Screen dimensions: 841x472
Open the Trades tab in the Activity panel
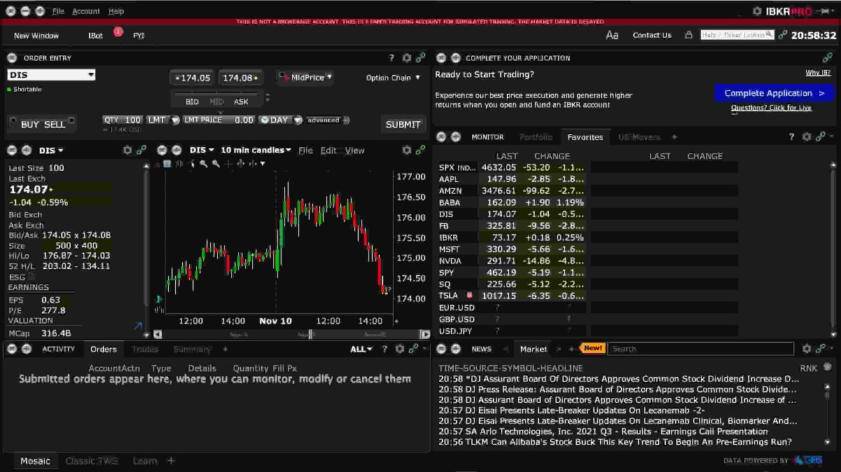[x=145, y=349]
